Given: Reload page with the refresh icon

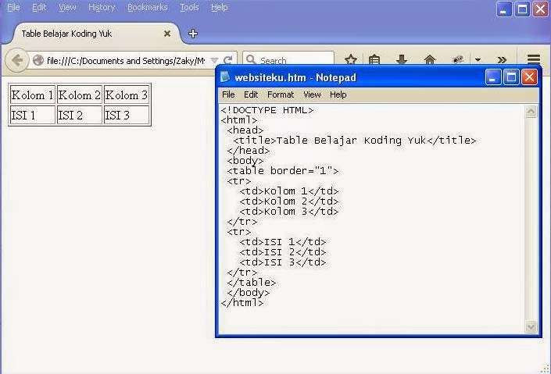Looking at the screenshot, I should (x=227, y=60).
